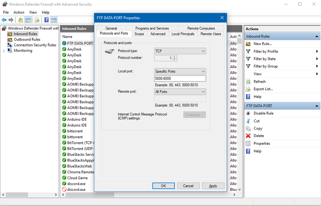Click New Rule... in Actions pane
Viewport: 321px width, 206px height.
point(263,44)
